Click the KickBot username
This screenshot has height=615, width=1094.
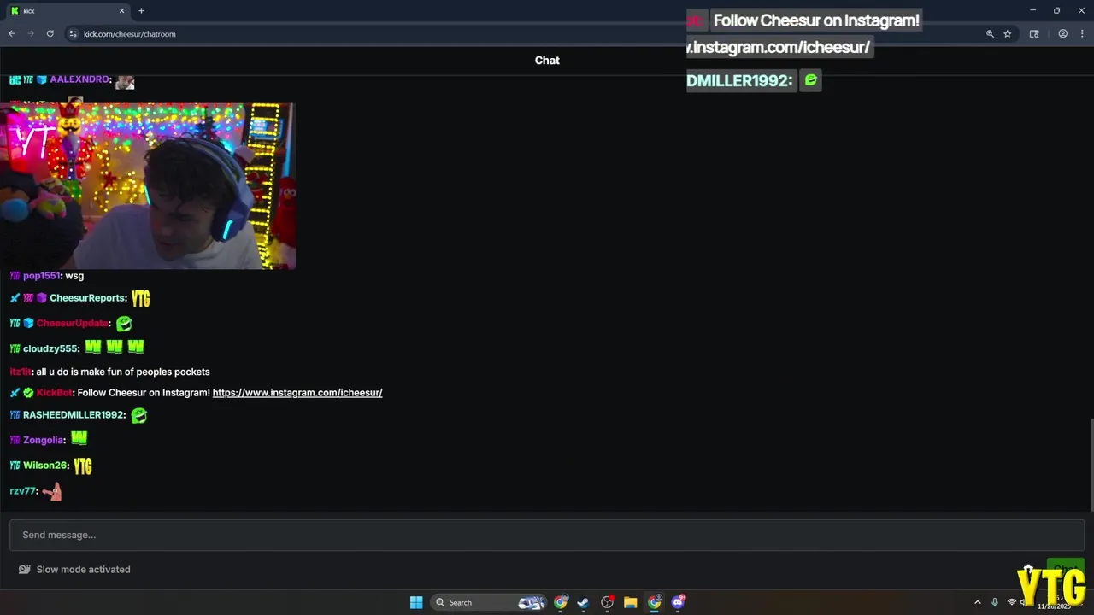[55, 393]
